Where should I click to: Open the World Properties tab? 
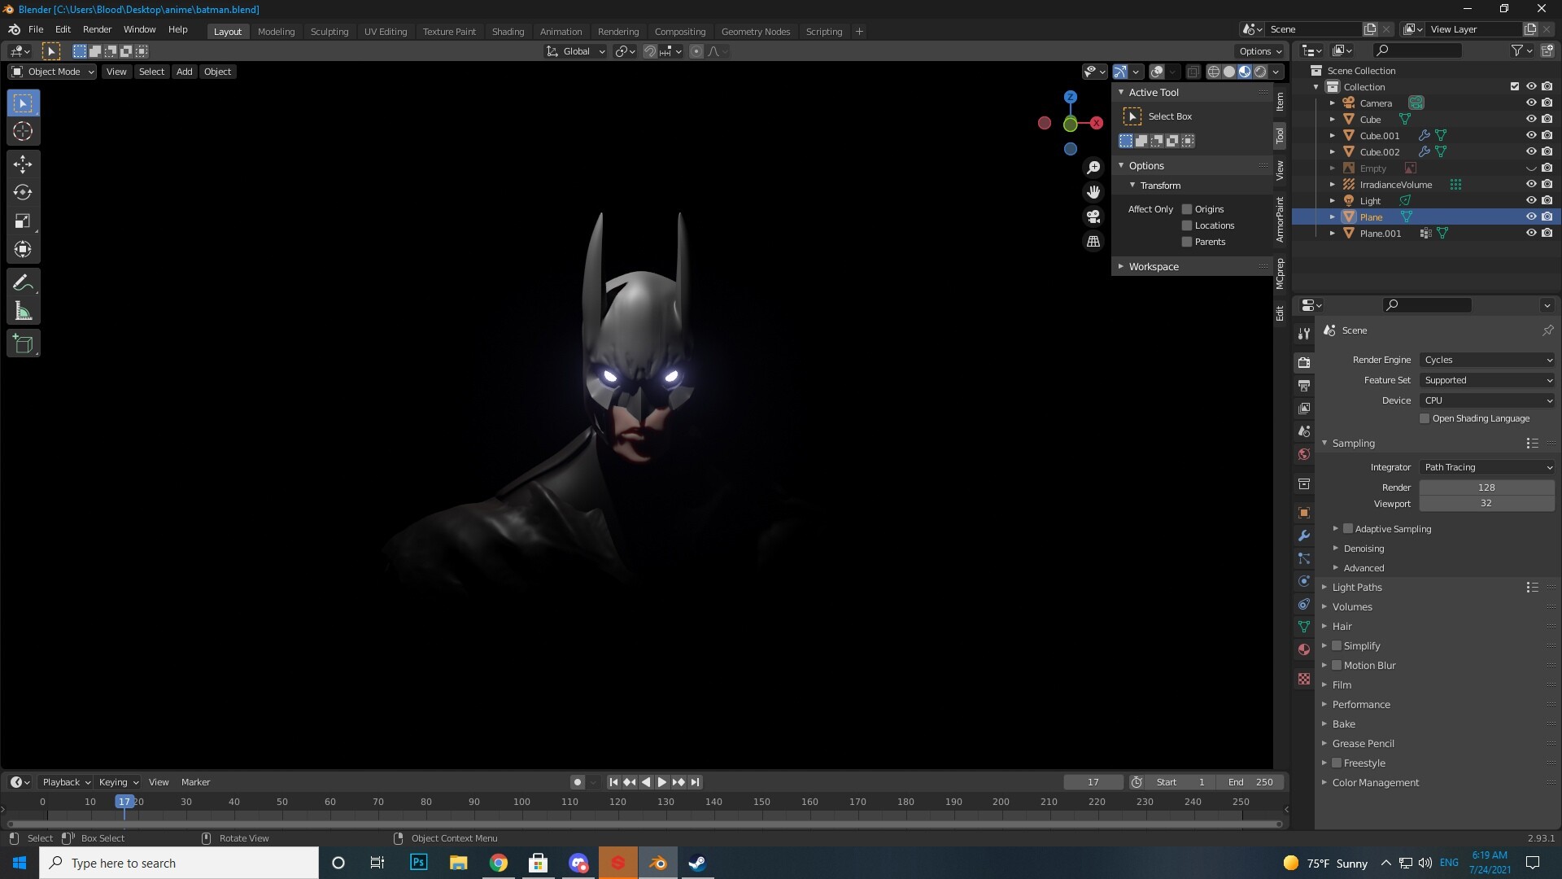1303,454
